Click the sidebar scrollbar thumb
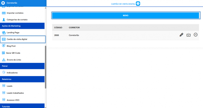 click(x=46, y=67)
